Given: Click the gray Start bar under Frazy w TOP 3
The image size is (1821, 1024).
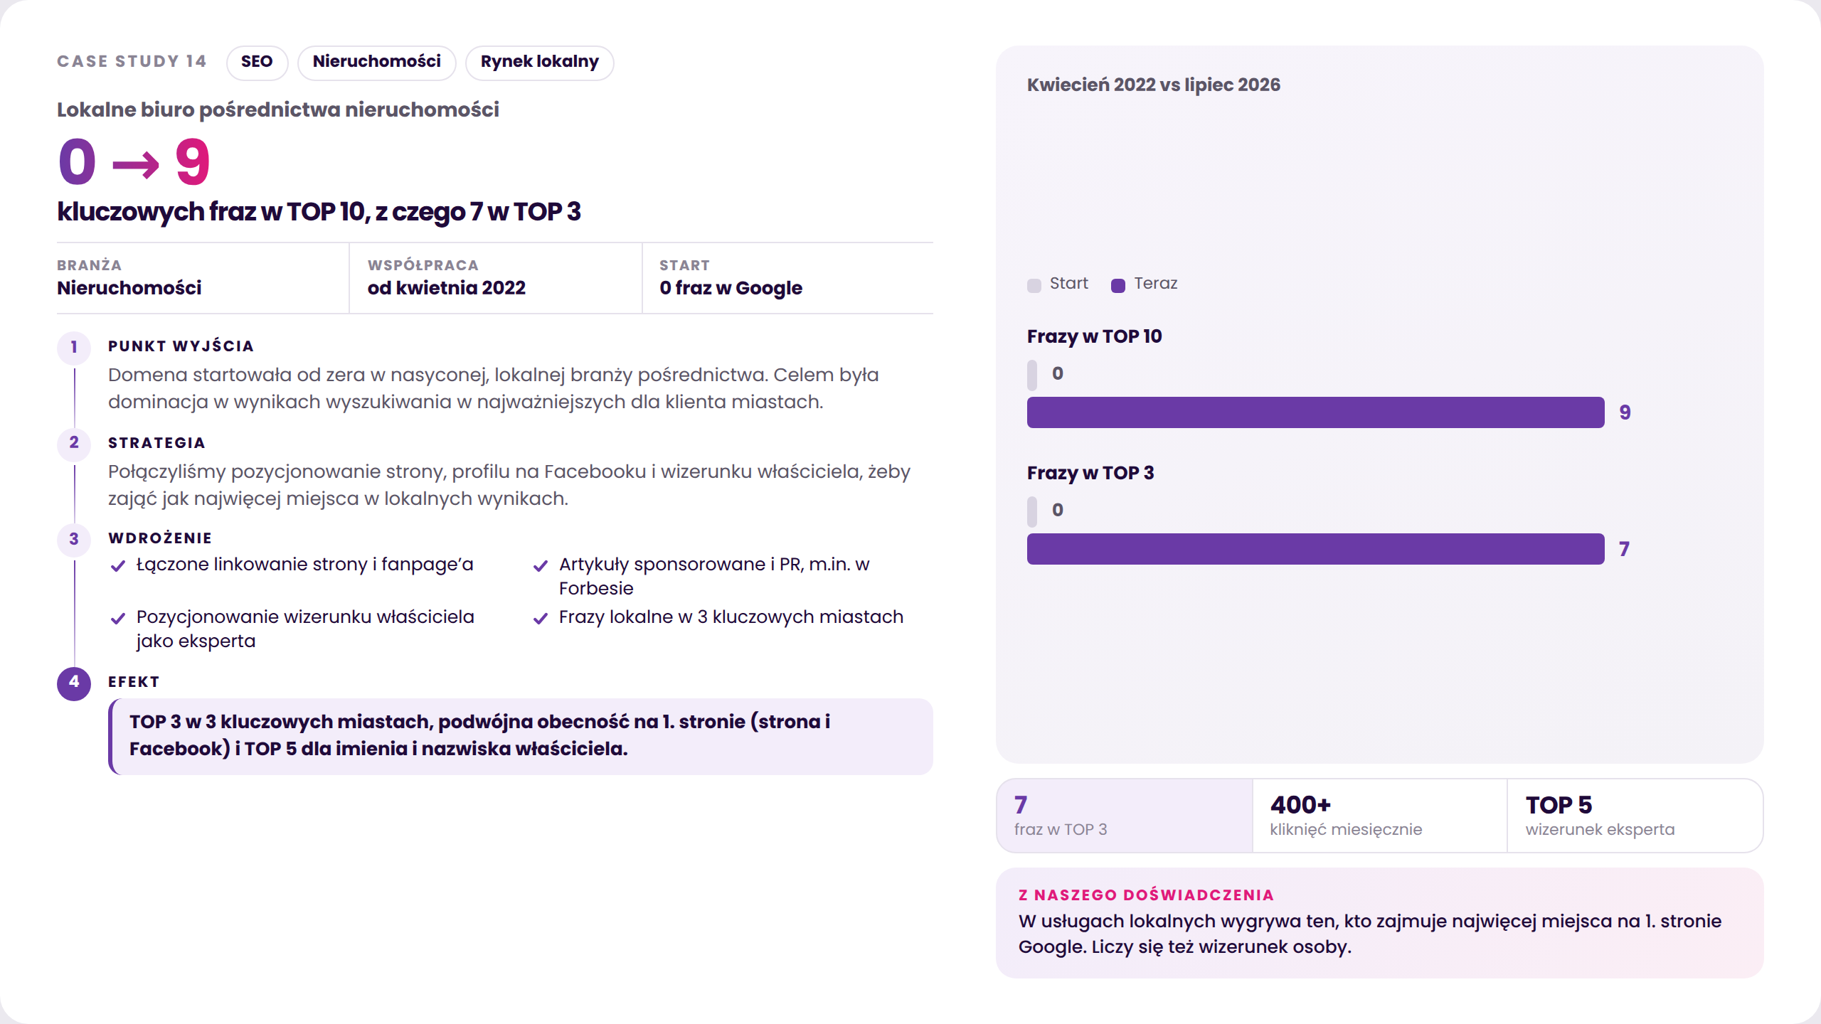Looking at the screenshot, I should [1032, 511].
